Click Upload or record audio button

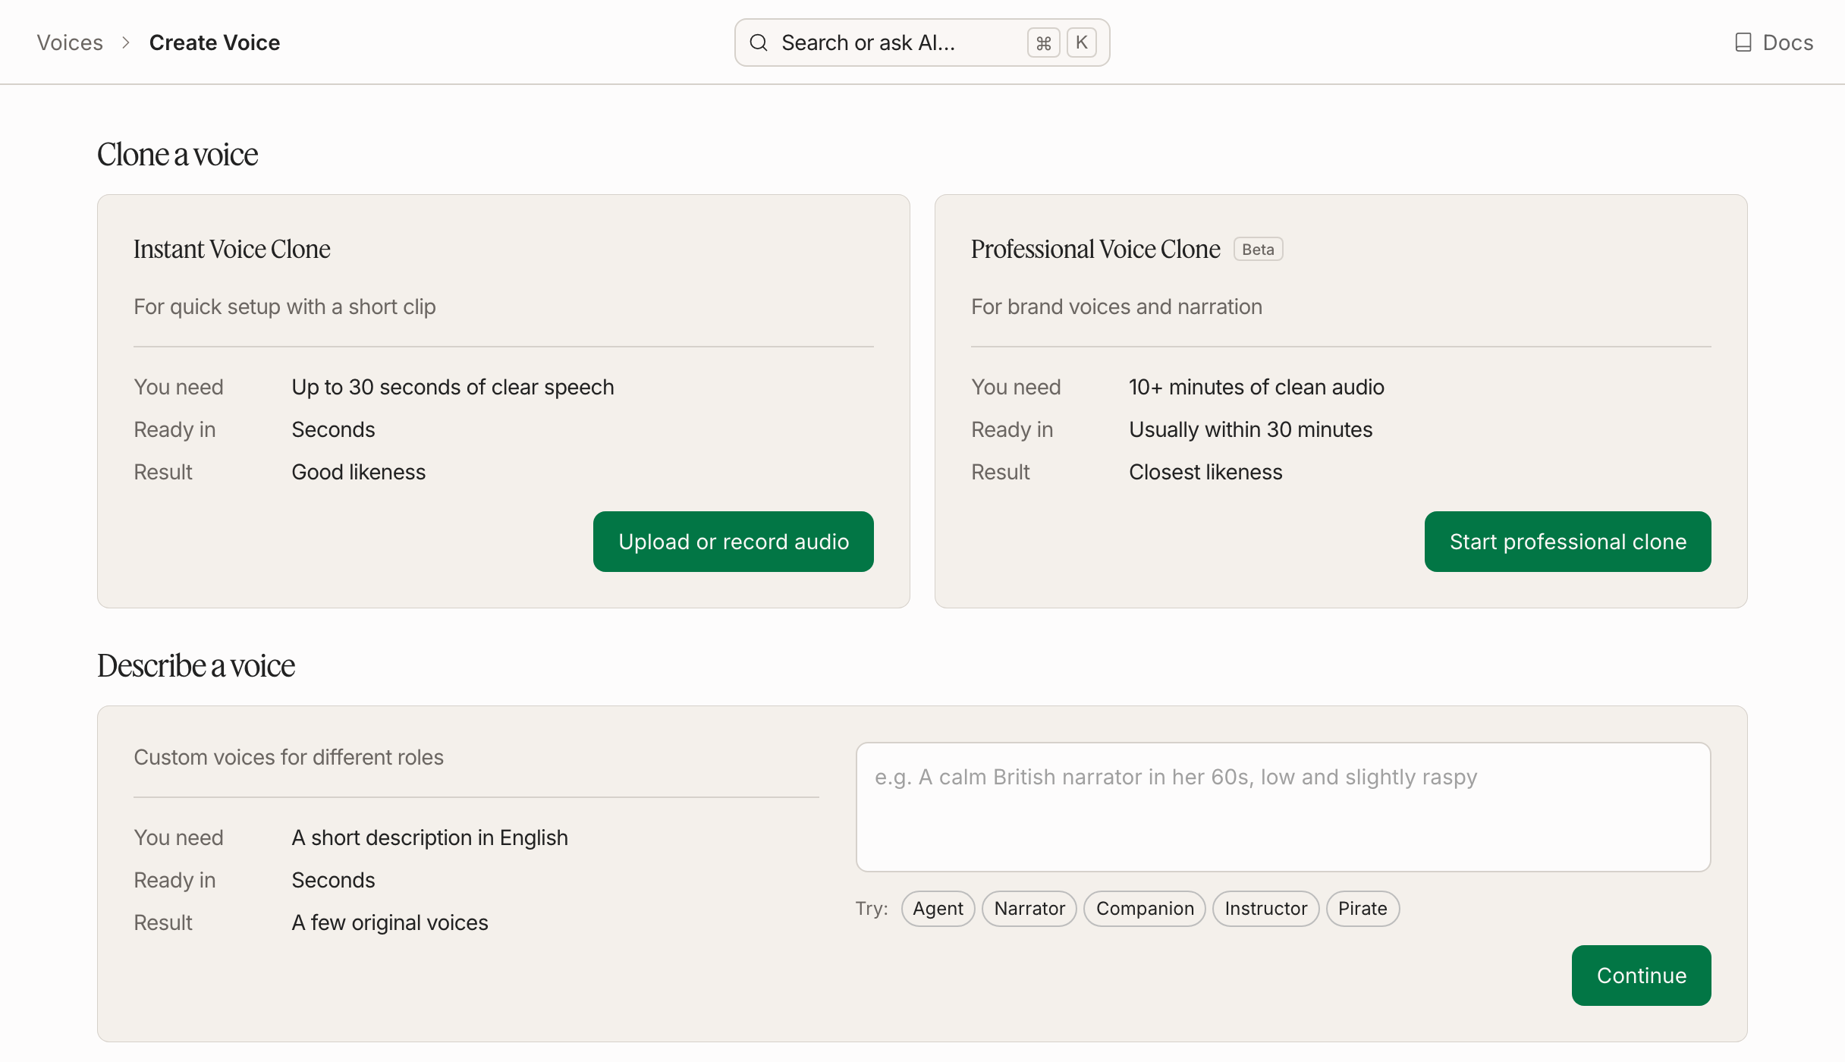tap(734, 542)
